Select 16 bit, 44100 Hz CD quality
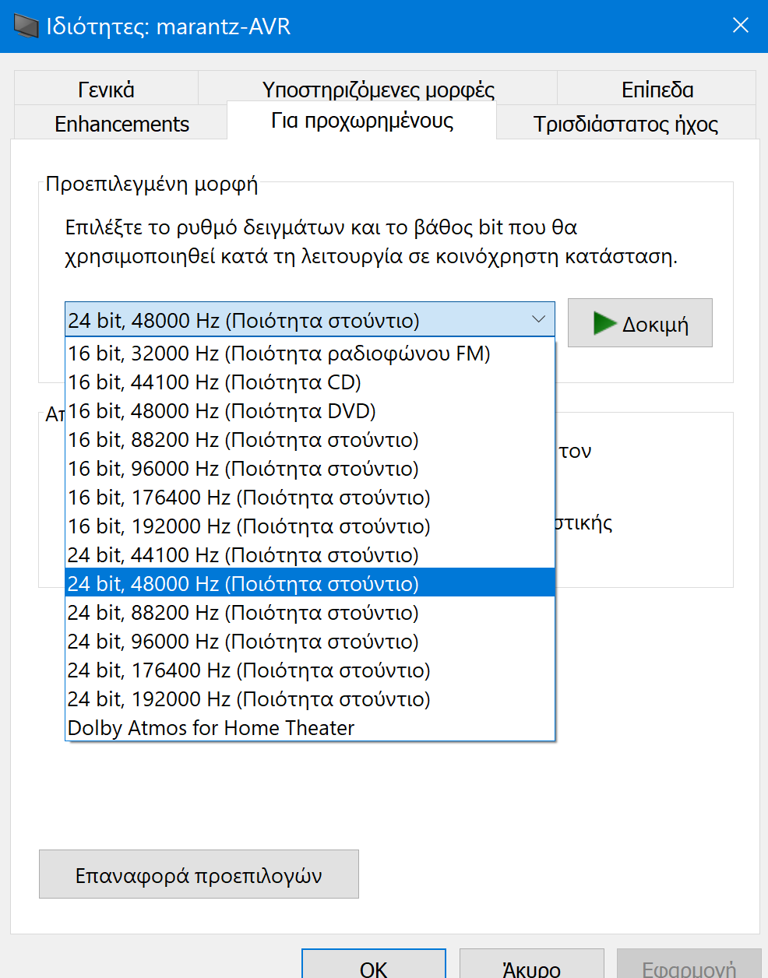 point(214,382)
